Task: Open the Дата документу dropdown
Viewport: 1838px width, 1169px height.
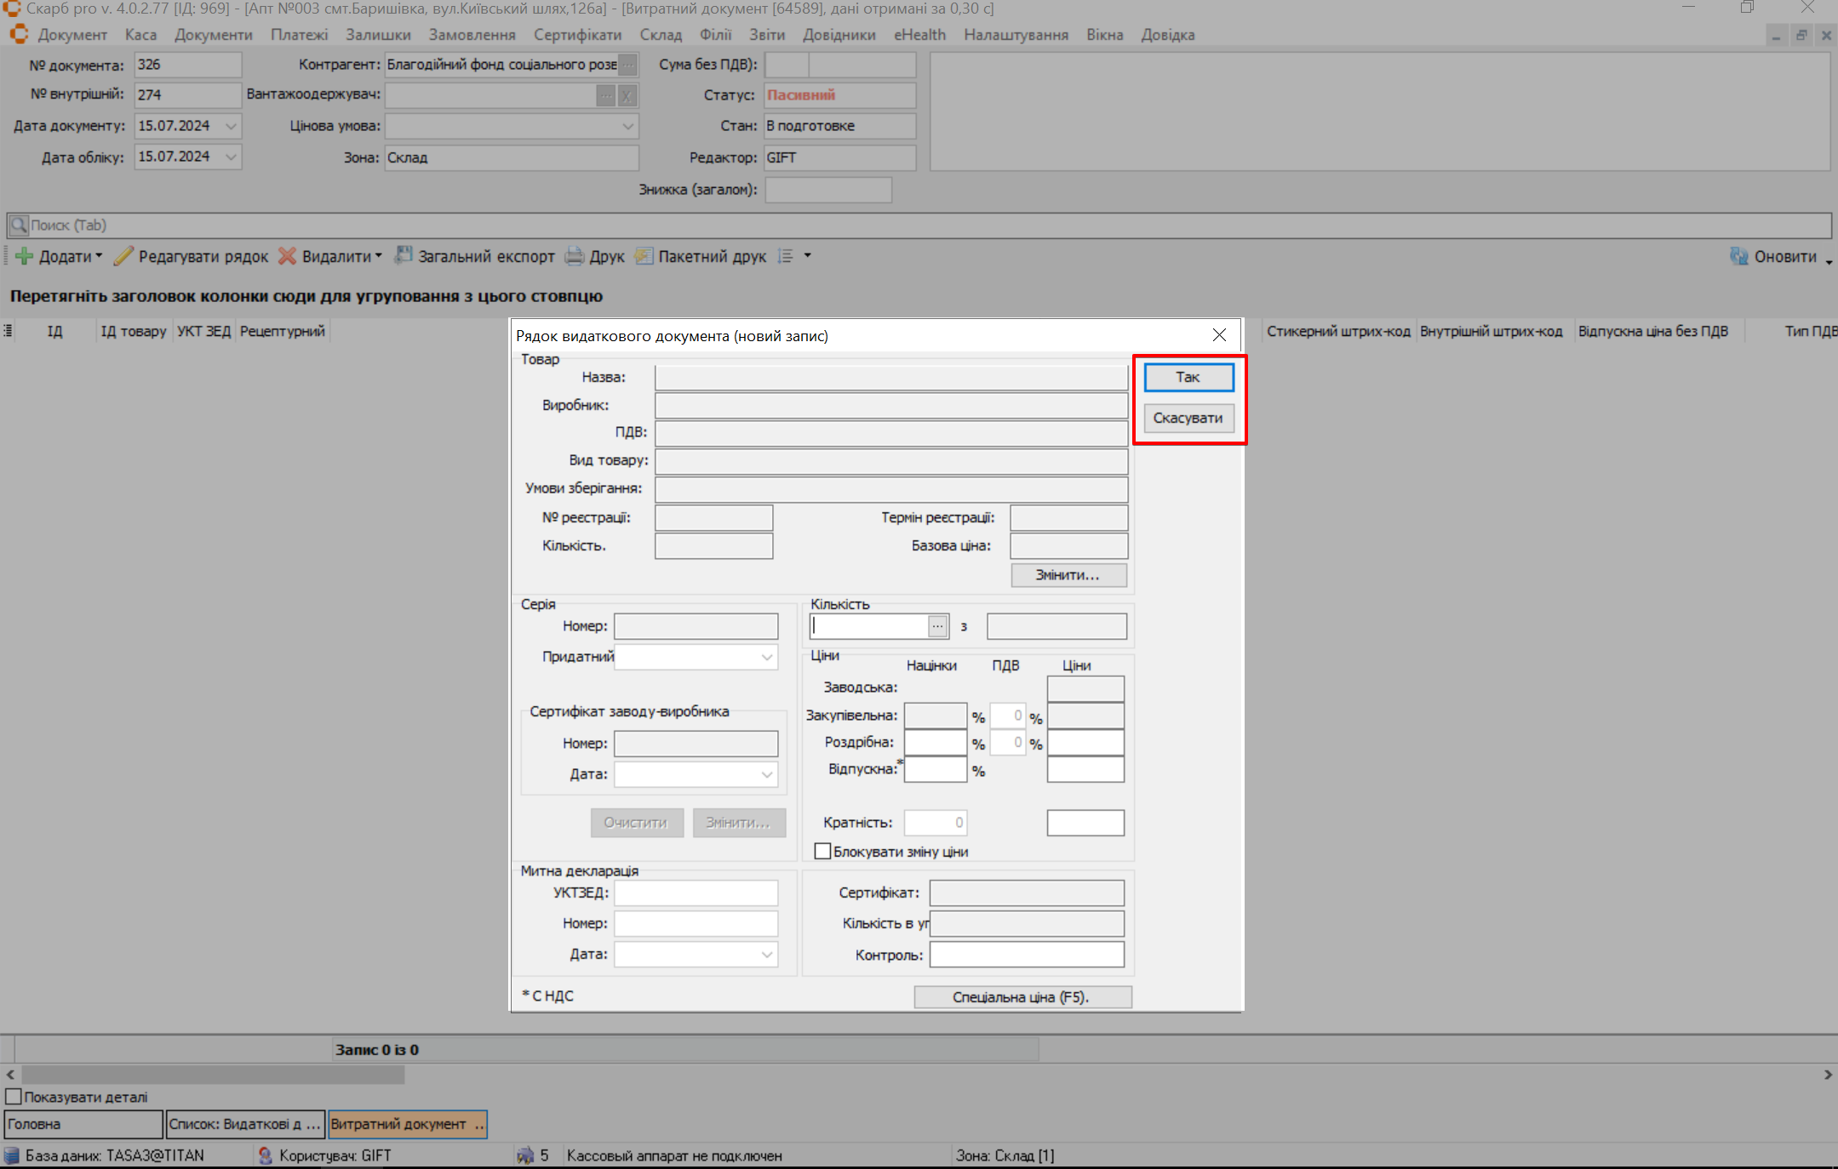Action: (231, 126)
